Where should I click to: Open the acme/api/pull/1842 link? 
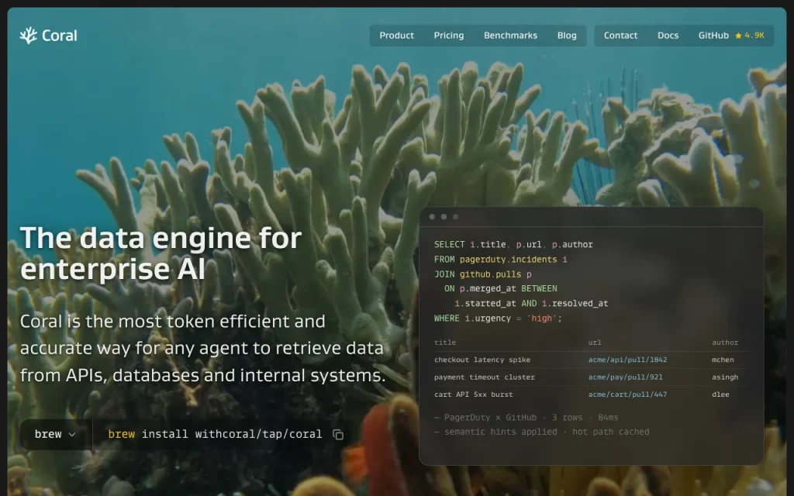pyautogui.click(x=627, y=360)
